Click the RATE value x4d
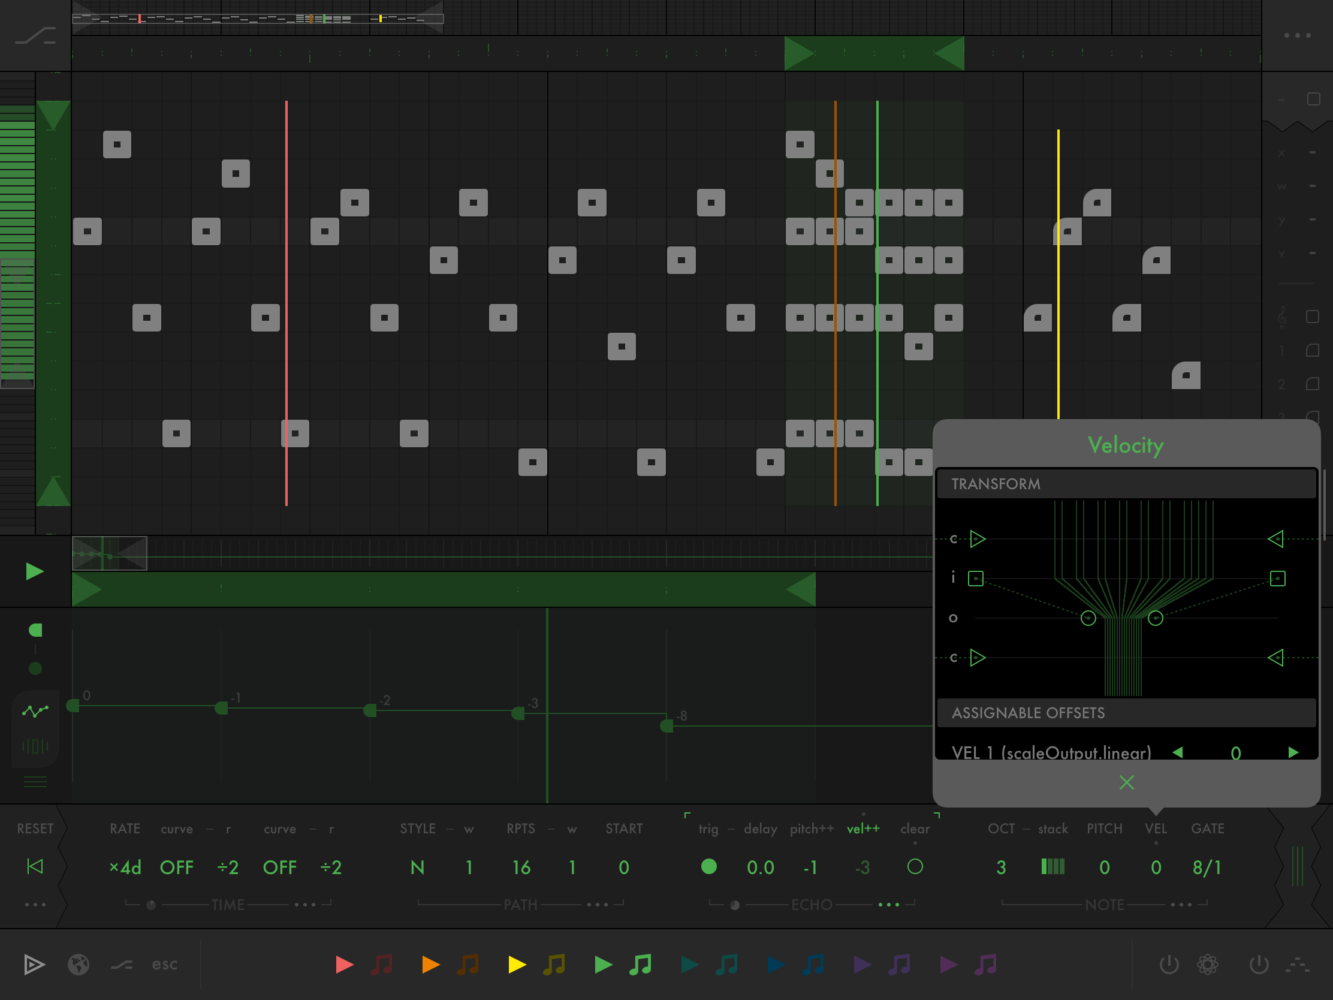 click(125, 867)
